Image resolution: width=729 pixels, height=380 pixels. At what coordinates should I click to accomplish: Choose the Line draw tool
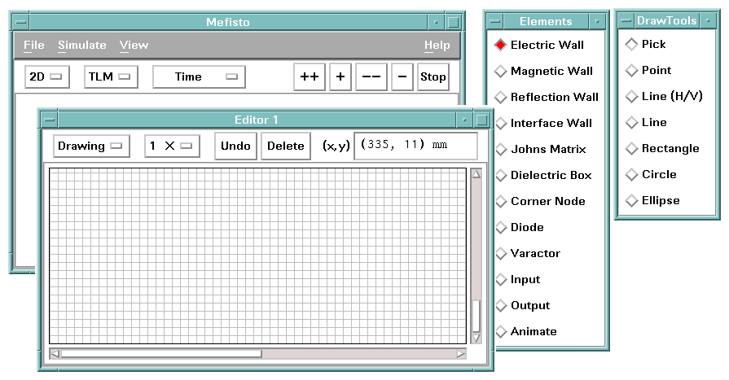point(646,122)
